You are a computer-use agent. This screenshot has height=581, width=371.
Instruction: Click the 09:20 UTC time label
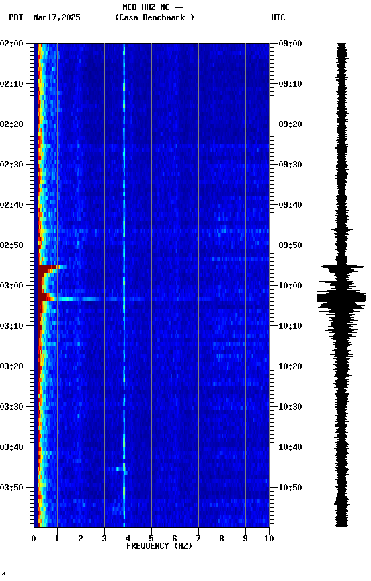point(290,124)
